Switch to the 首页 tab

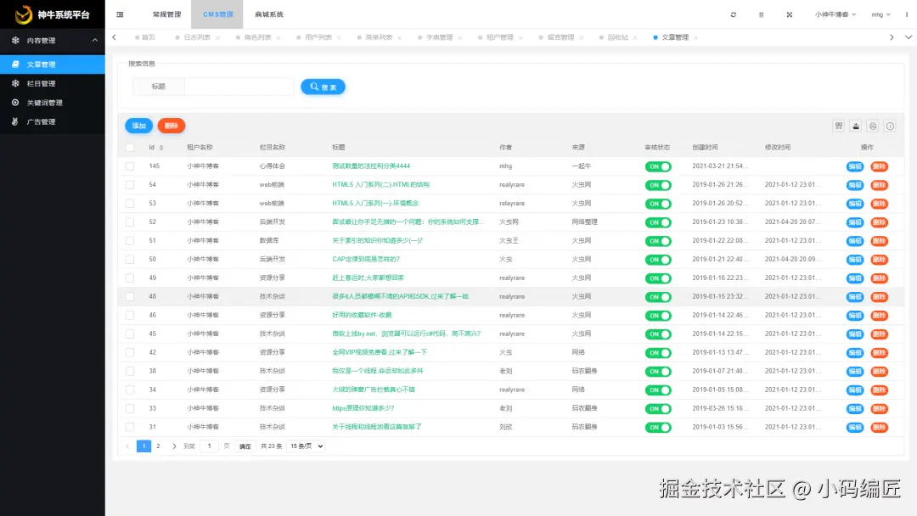coord(145,37)
